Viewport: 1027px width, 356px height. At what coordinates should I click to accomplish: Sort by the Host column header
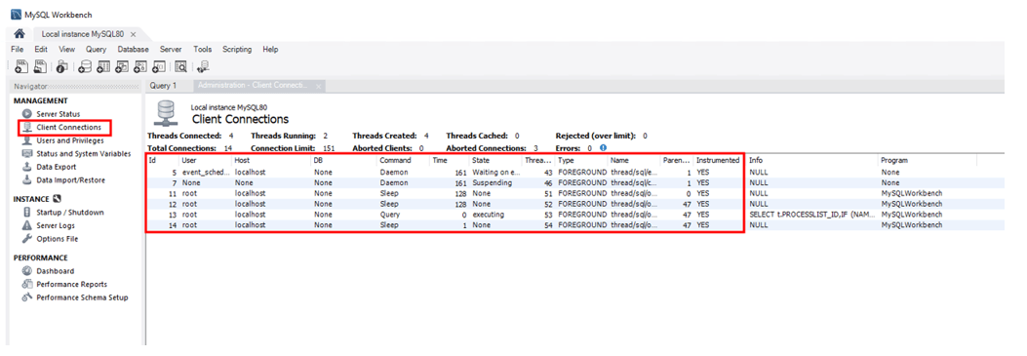pyautogui.click(x=272, y=160)
